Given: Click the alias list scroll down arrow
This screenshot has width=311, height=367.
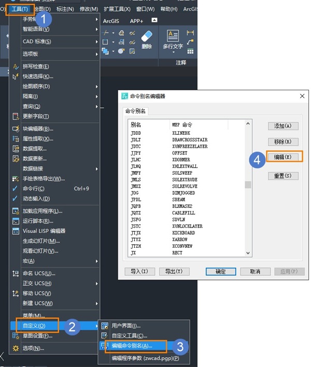Looking at the screenshot, I should [248, 253].
